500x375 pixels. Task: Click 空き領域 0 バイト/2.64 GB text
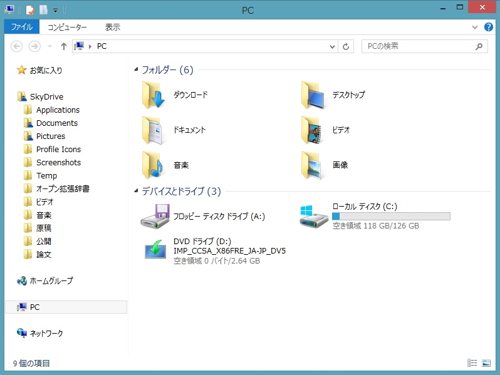pos(217,261)
